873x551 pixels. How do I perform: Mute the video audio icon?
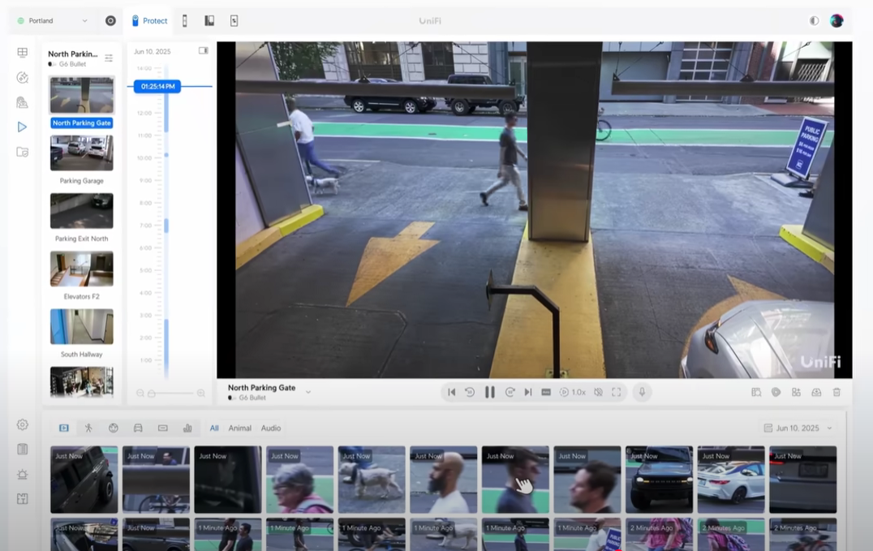pyautogui.click(x=598, y=392)
